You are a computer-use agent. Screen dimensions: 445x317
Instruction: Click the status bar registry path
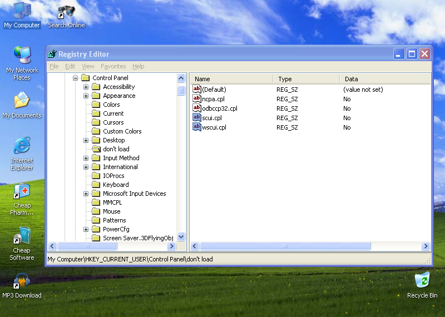click(x=130, y=259)
